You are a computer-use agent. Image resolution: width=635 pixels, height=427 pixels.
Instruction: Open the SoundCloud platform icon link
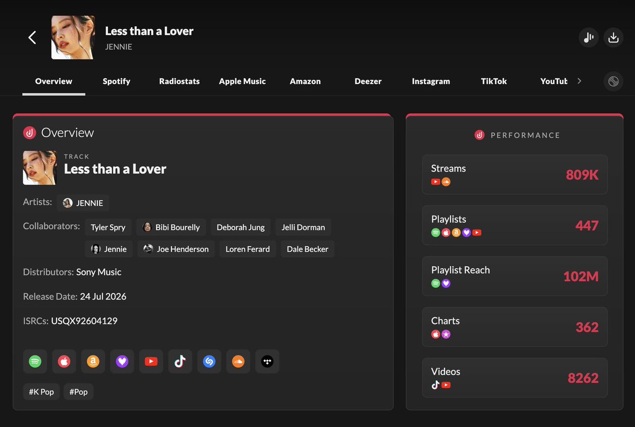[238, 362]
